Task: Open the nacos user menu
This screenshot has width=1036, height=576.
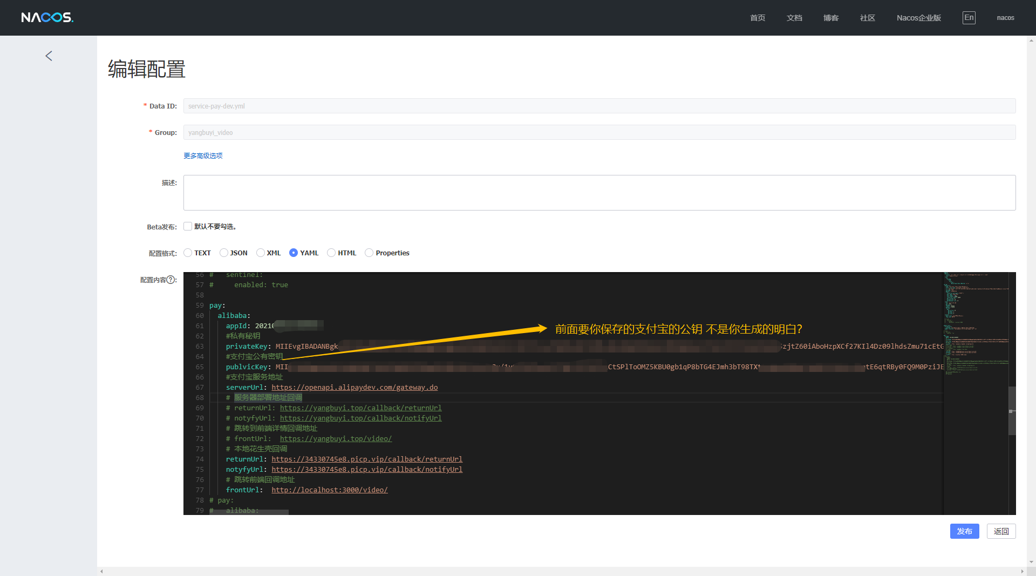Action: pyautogui.click(x=1005, y=18)
